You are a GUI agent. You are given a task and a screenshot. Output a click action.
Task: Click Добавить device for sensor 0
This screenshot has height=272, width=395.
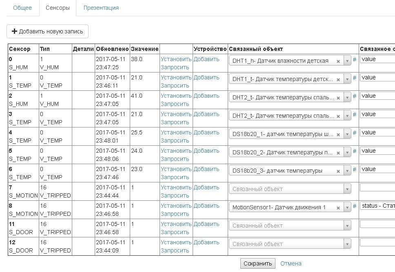tap(206, 59)
